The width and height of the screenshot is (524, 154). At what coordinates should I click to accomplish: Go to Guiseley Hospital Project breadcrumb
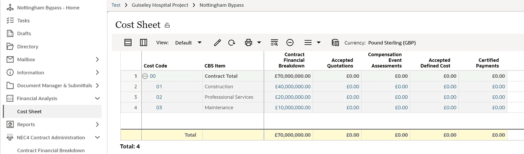pyautogui.click(x=160, y=5)
